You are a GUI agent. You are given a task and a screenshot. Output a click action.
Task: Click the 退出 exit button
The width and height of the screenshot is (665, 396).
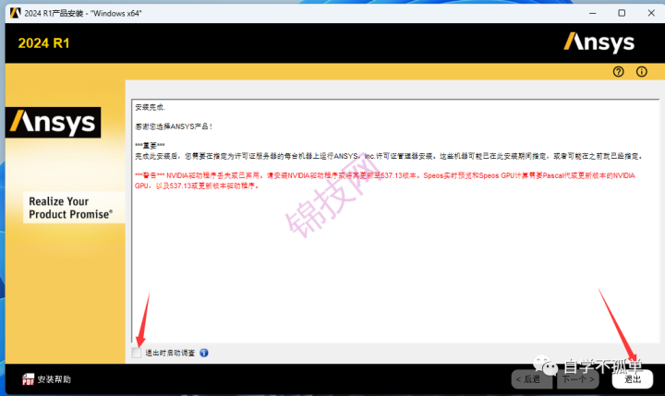tap(633, 379)
